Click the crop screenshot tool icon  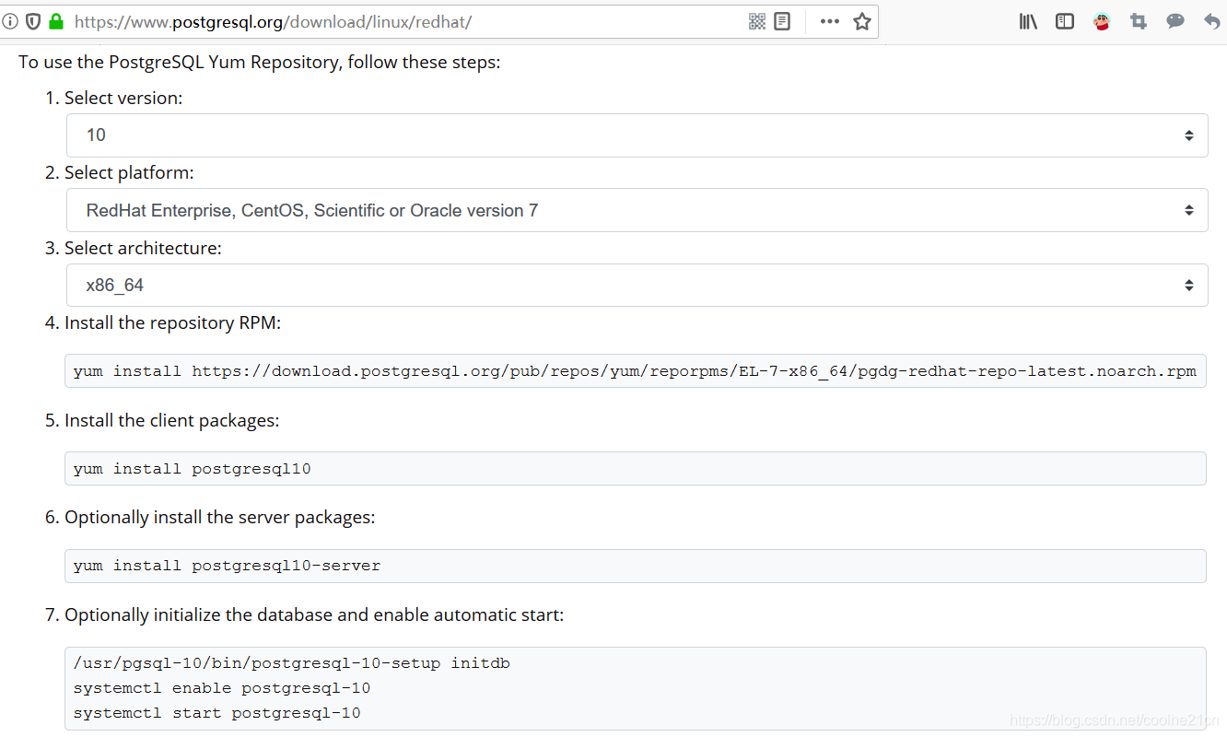point(1139,21)
